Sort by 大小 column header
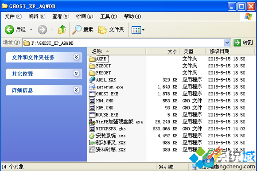Image resolution: width=257 pixels, height=171 pixels. [163, 51]
